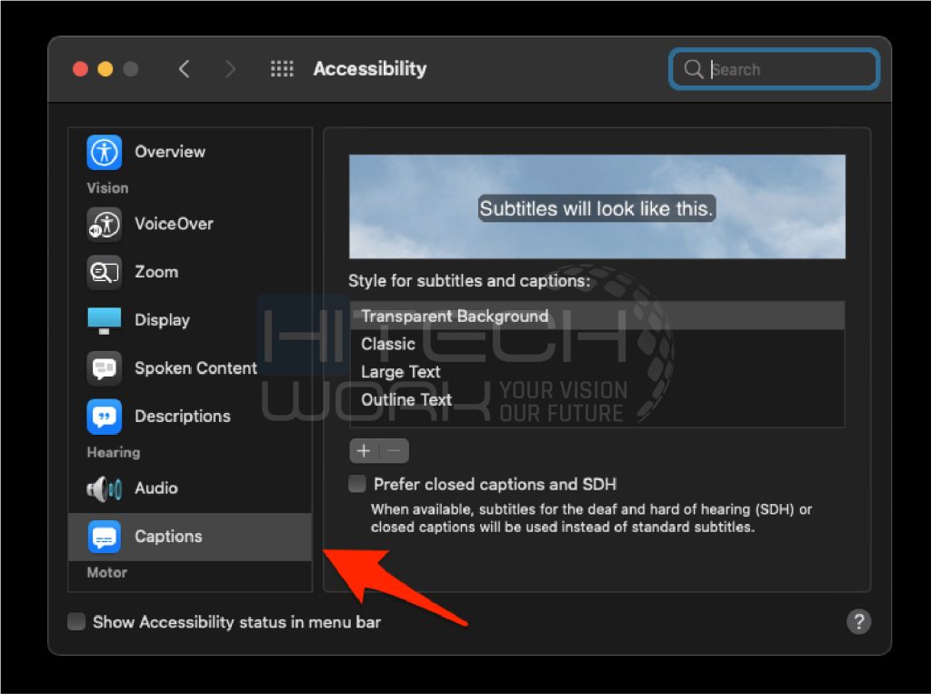Close the Accessibility window with red button
The image size is (931, 694).
pyautogui.click(x=80, y=69)
